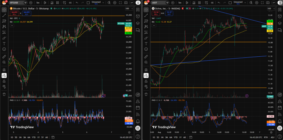Open help center beside BTCUSD chart
The width and height of the screenshot is (283, 140).
[138, 136]
